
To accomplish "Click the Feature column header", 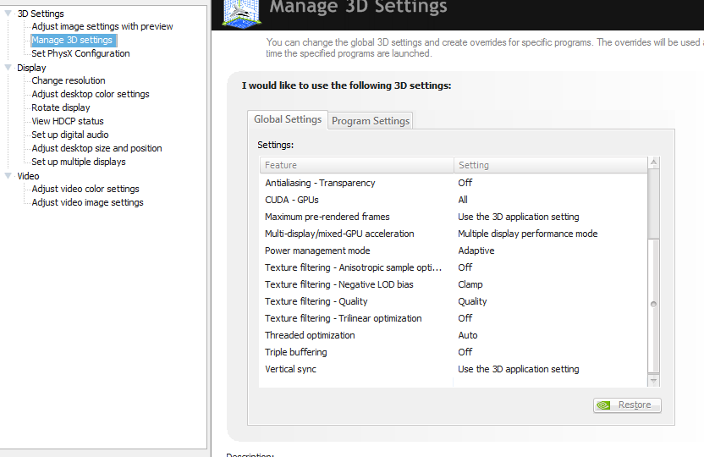I will point(357,165).
